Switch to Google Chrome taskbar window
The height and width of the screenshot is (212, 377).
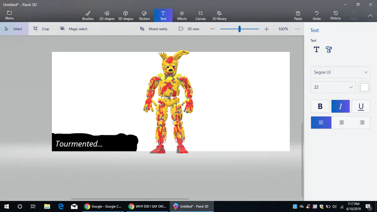103,207
